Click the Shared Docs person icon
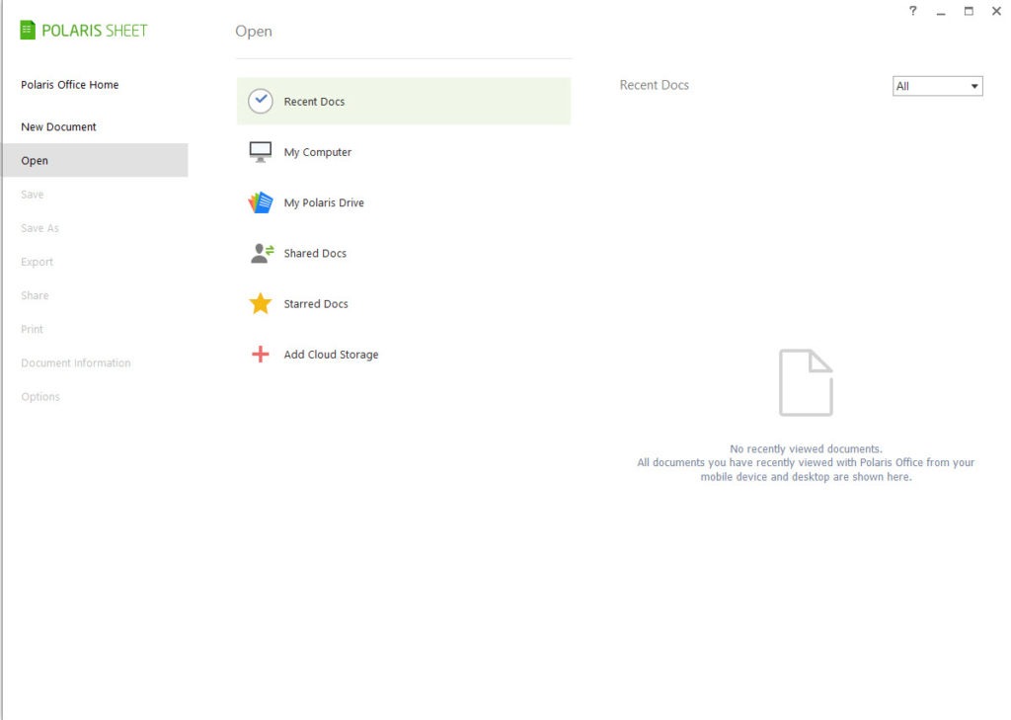This screenshot has height=720, width=1011. tap(261, 254)
